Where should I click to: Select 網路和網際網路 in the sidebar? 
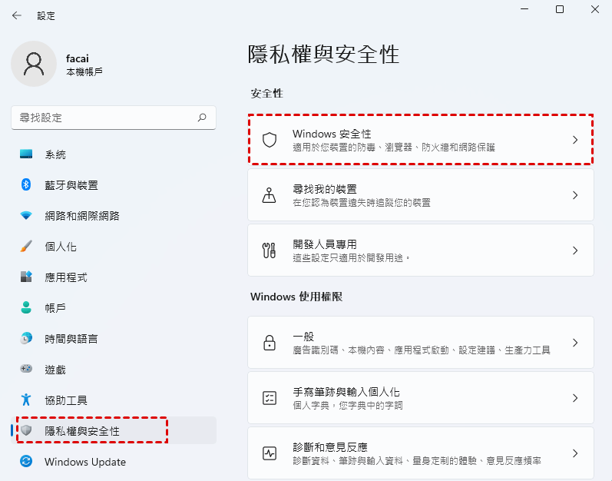(x=81, y=216)
